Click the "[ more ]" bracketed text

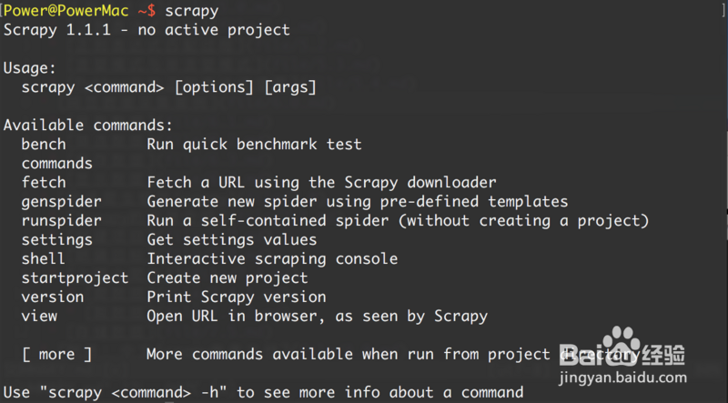coord(57,354)
